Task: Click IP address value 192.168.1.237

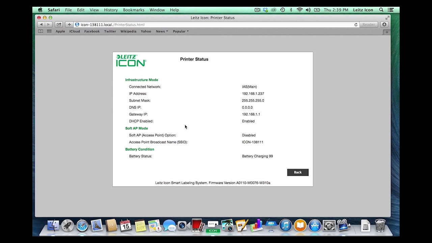Action: point(253,93)
